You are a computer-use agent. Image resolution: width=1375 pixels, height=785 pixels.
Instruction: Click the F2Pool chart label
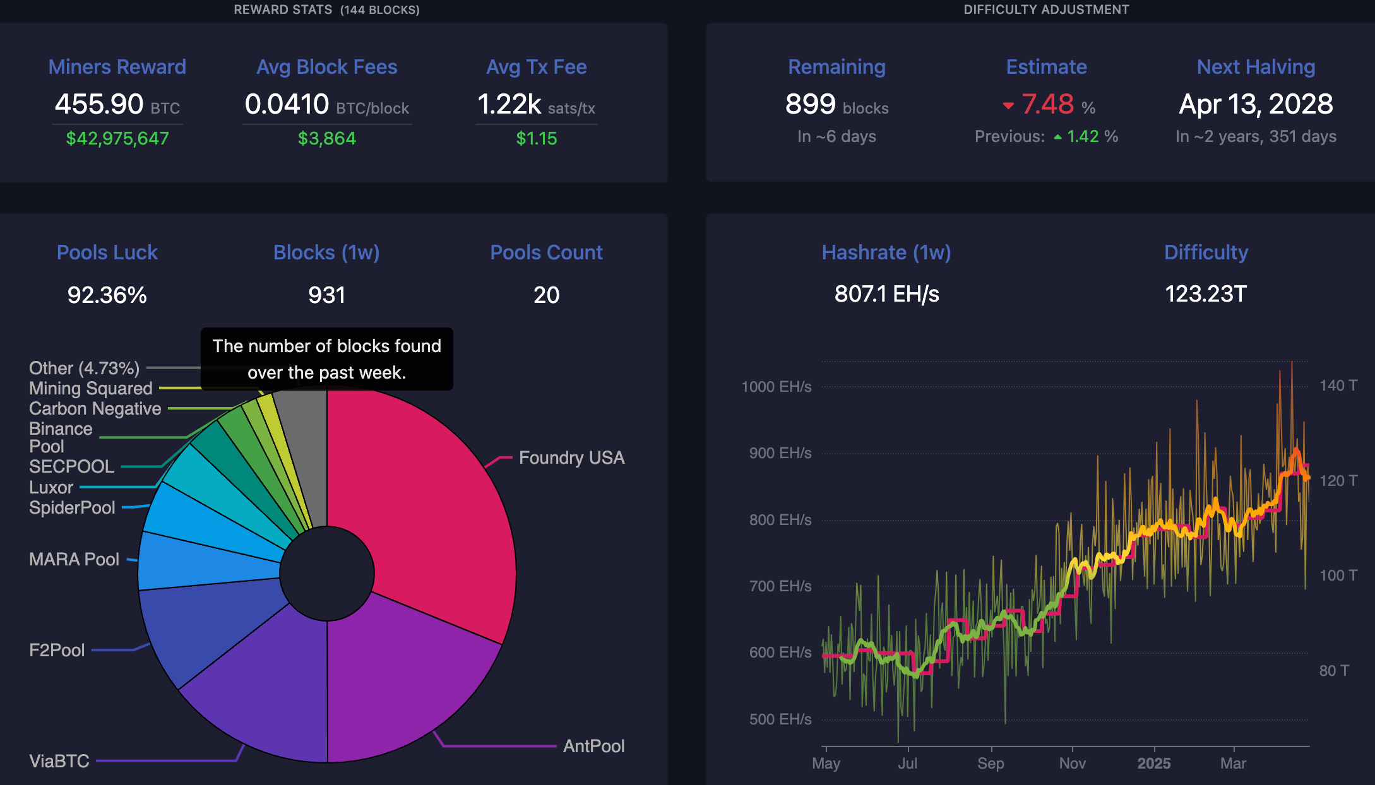(57, 651)
